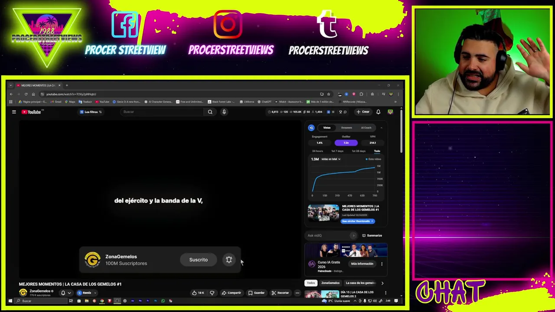Click the Summarize button
555x312 pixels.
tap(372, 236)
